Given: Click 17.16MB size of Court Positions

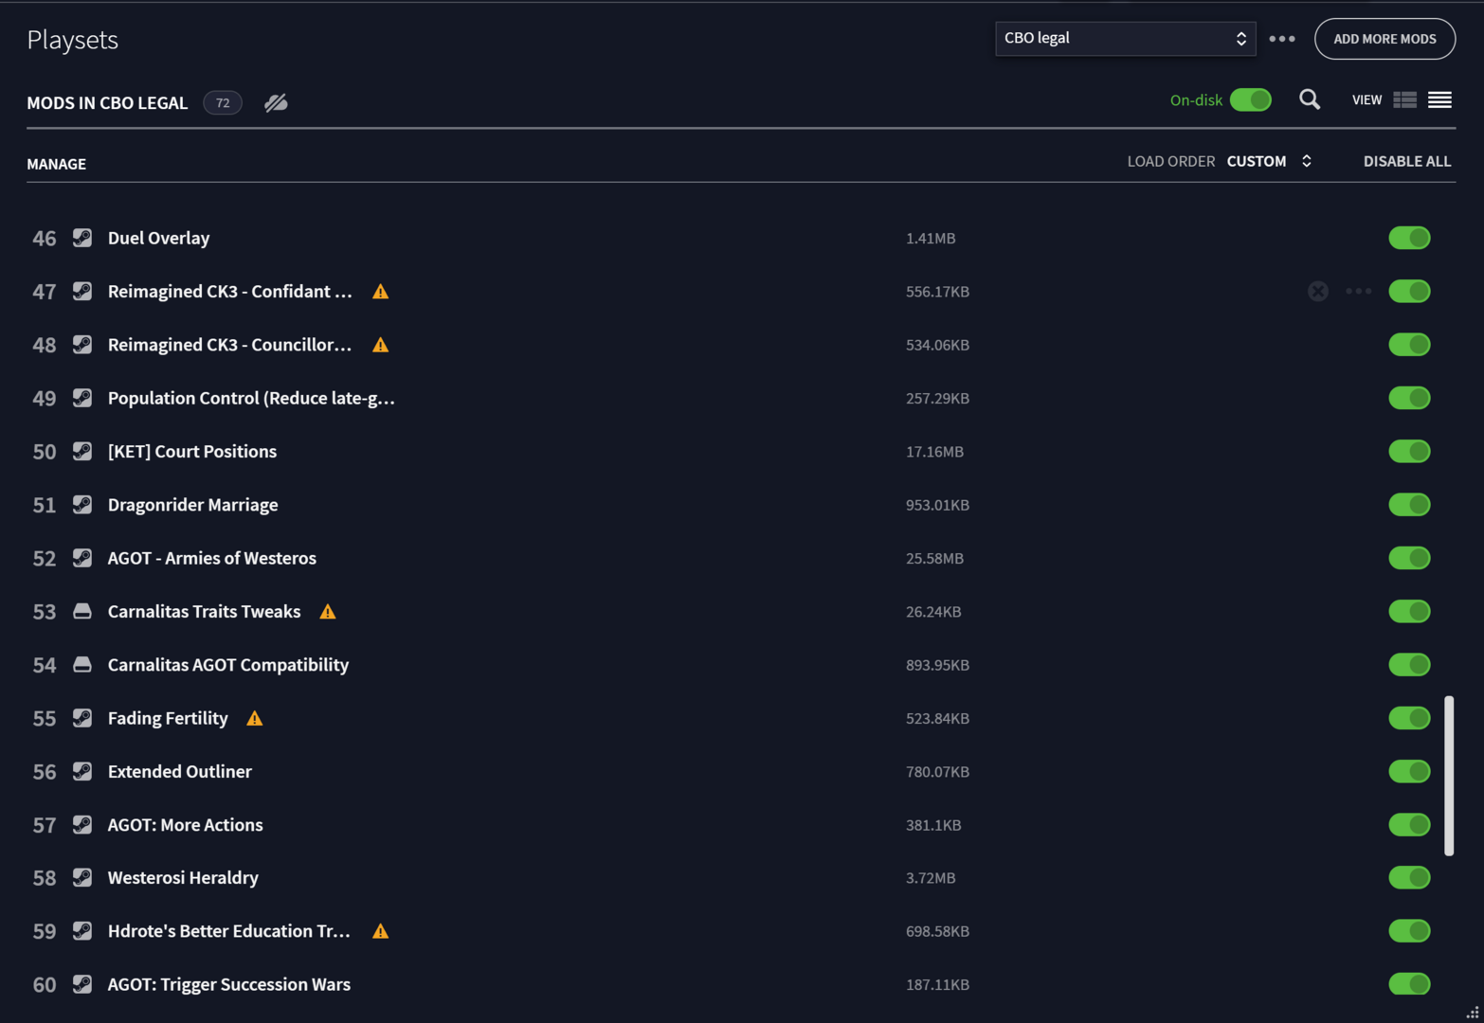Looking at the screenshot, I should coord(934,452).
